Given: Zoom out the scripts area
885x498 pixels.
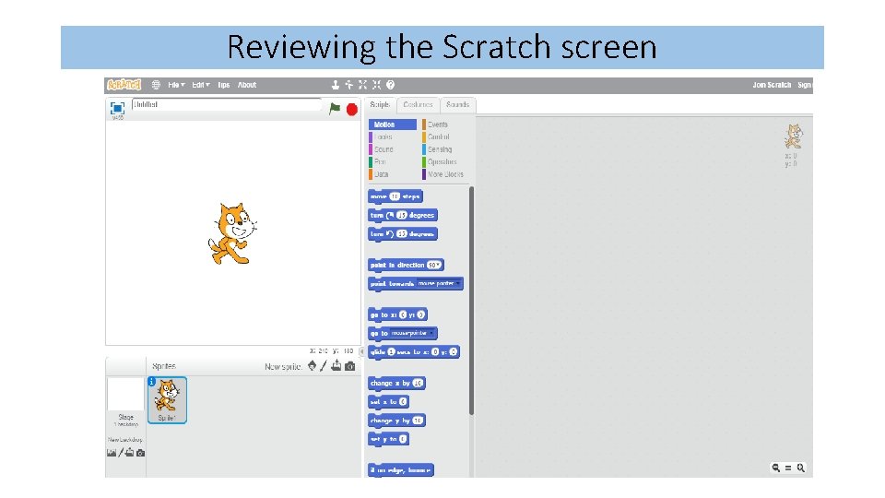Looking at the screenshot, I should pyautogui.click(x=776, y=468).
